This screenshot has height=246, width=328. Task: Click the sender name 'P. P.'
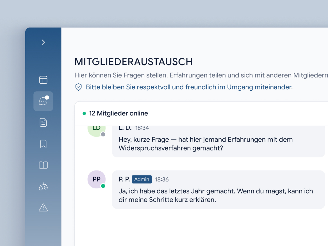point(124,179)
